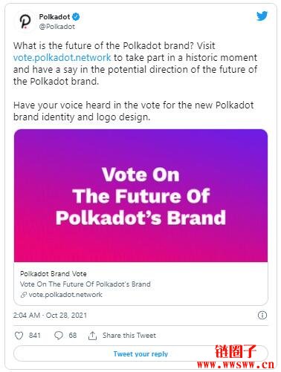Screen dimensions: 281x372
Task: Open replies via the speech bubble icon
Action: [59, 336]
